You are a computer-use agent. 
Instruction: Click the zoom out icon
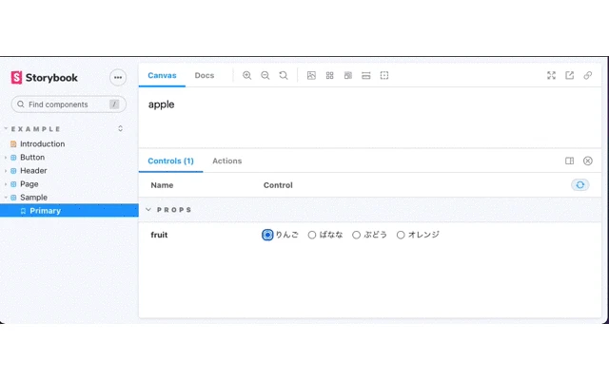tap(265, 76)
